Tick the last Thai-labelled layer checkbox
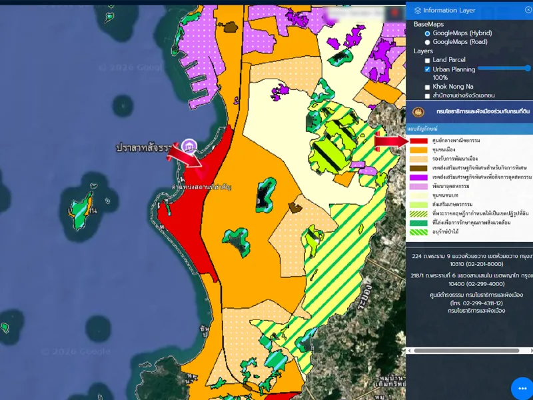533x400 pixels. (428, 96)
